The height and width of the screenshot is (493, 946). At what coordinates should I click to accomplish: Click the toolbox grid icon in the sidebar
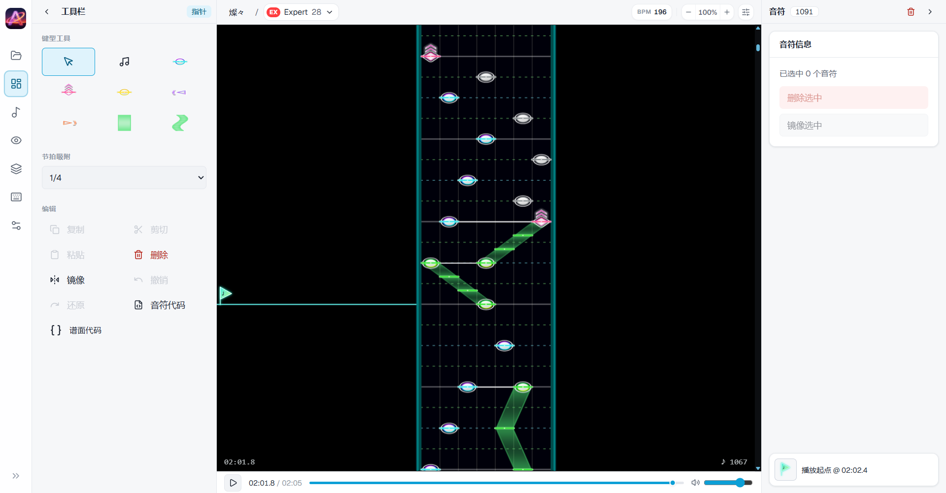click(16, 84)
